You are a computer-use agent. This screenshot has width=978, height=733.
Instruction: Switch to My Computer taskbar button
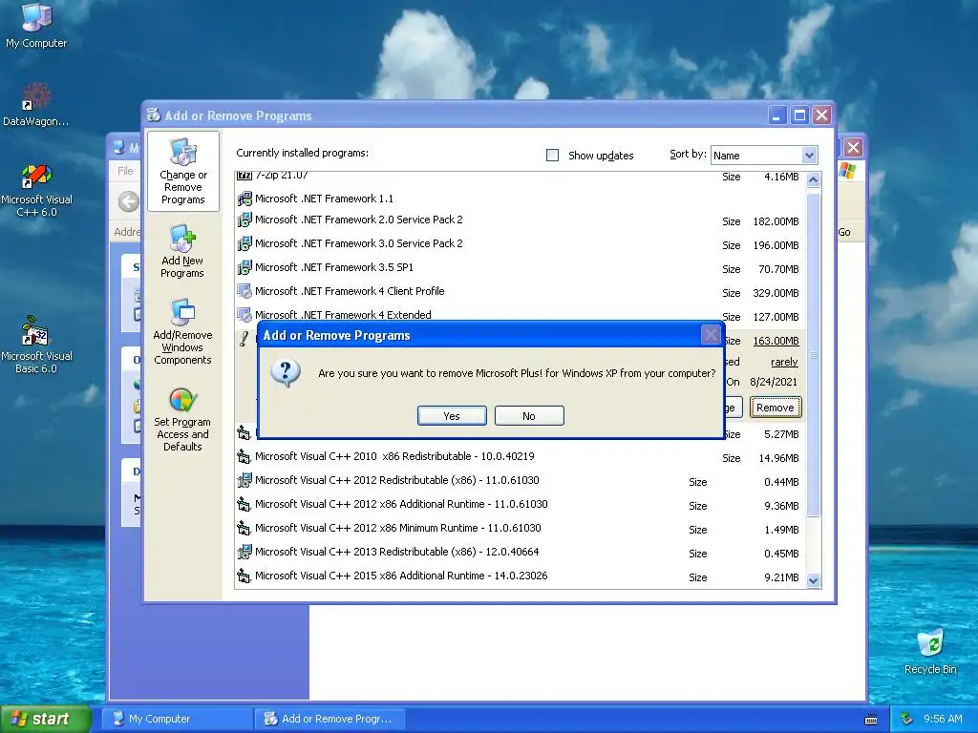pos(176,719)
